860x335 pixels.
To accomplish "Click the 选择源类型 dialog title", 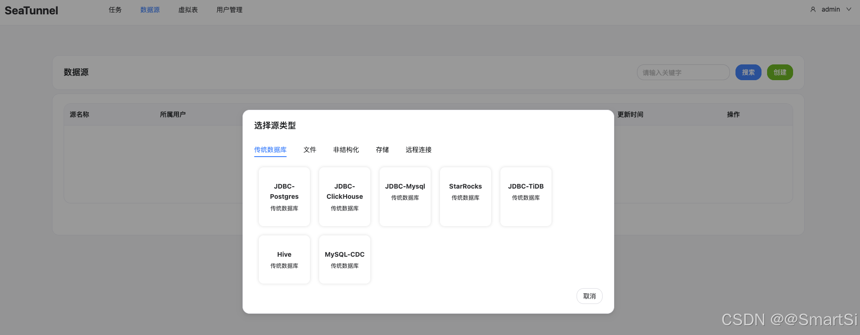I will click(x=275, y=126).
